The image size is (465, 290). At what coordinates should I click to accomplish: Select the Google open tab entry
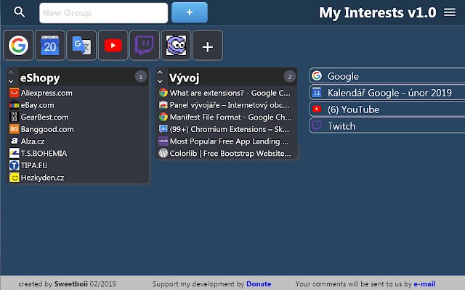coord(387,75)
